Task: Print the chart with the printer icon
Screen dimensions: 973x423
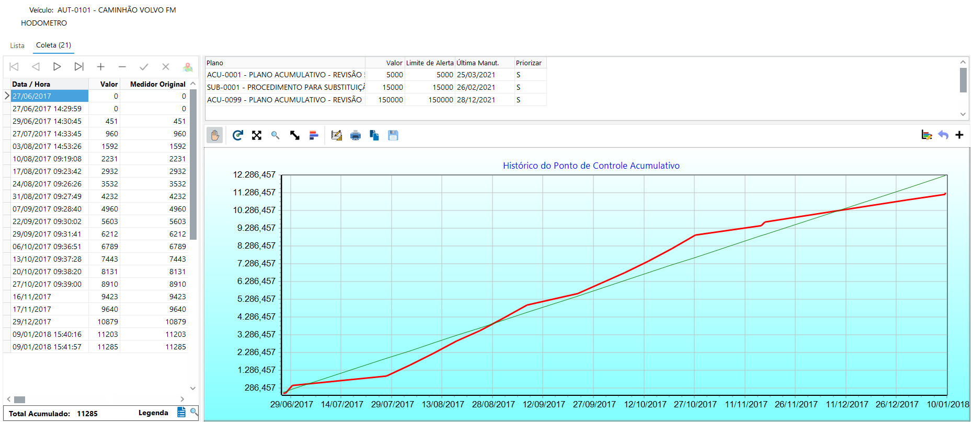Action: [x=356, y=135]
